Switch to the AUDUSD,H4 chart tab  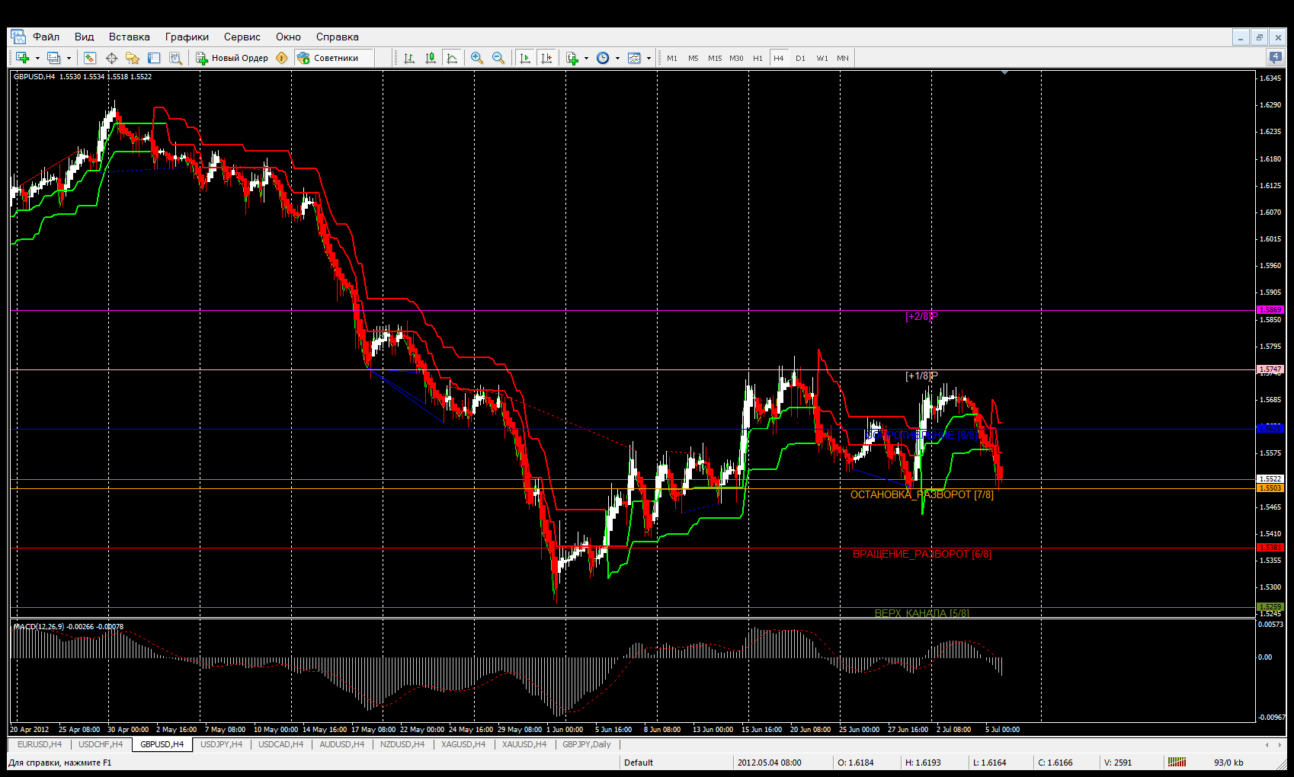pyautogui.click(x=341, y=744)
